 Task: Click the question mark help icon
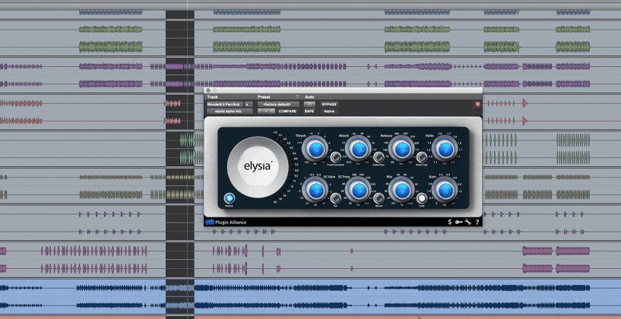click(477, 222)
